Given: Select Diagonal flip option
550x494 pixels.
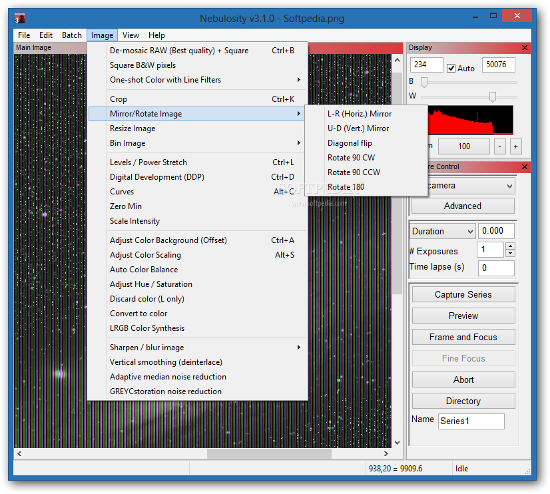Looking at the screenshot, I should coord(366,143).
